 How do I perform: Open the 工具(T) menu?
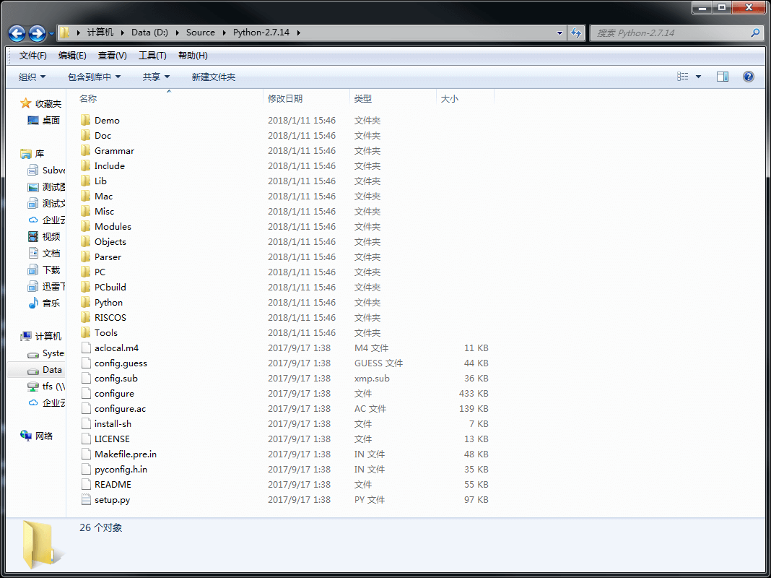[152, 56]
